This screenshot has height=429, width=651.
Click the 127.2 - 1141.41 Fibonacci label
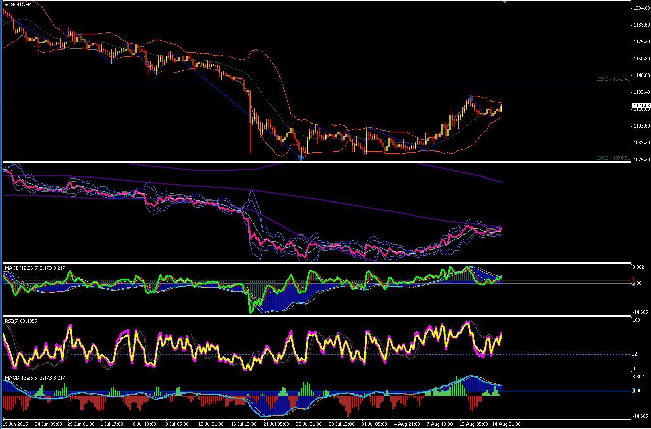(613, 79)
